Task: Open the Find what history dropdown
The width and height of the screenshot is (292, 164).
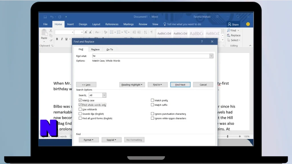Action: (211, 56)
